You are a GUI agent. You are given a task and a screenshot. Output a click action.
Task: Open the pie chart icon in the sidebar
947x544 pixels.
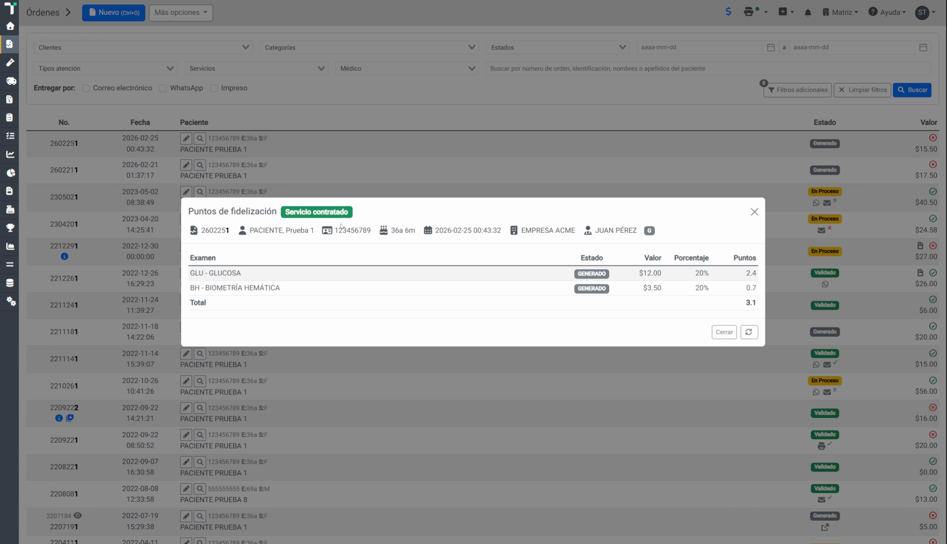click(10, 173)
